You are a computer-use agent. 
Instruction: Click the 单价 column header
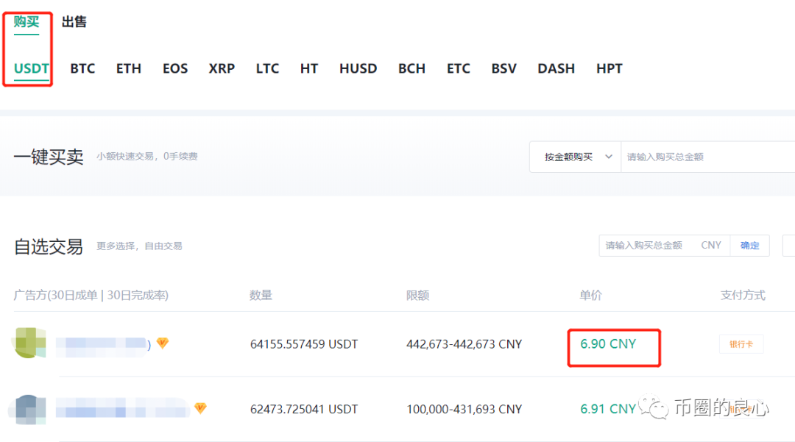tap(590, 295)
